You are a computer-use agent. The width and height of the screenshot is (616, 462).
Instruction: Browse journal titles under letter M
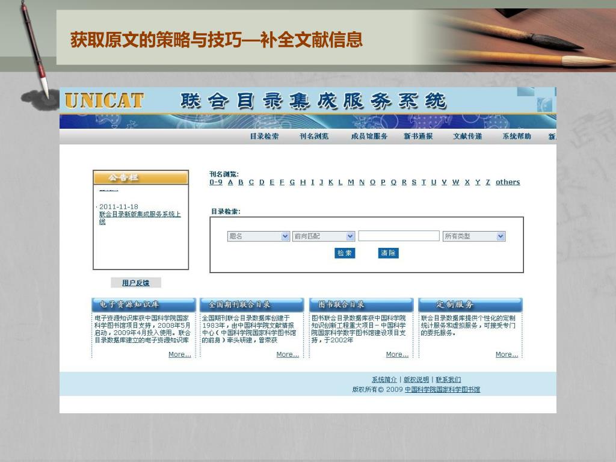click(x=351, y=182)
